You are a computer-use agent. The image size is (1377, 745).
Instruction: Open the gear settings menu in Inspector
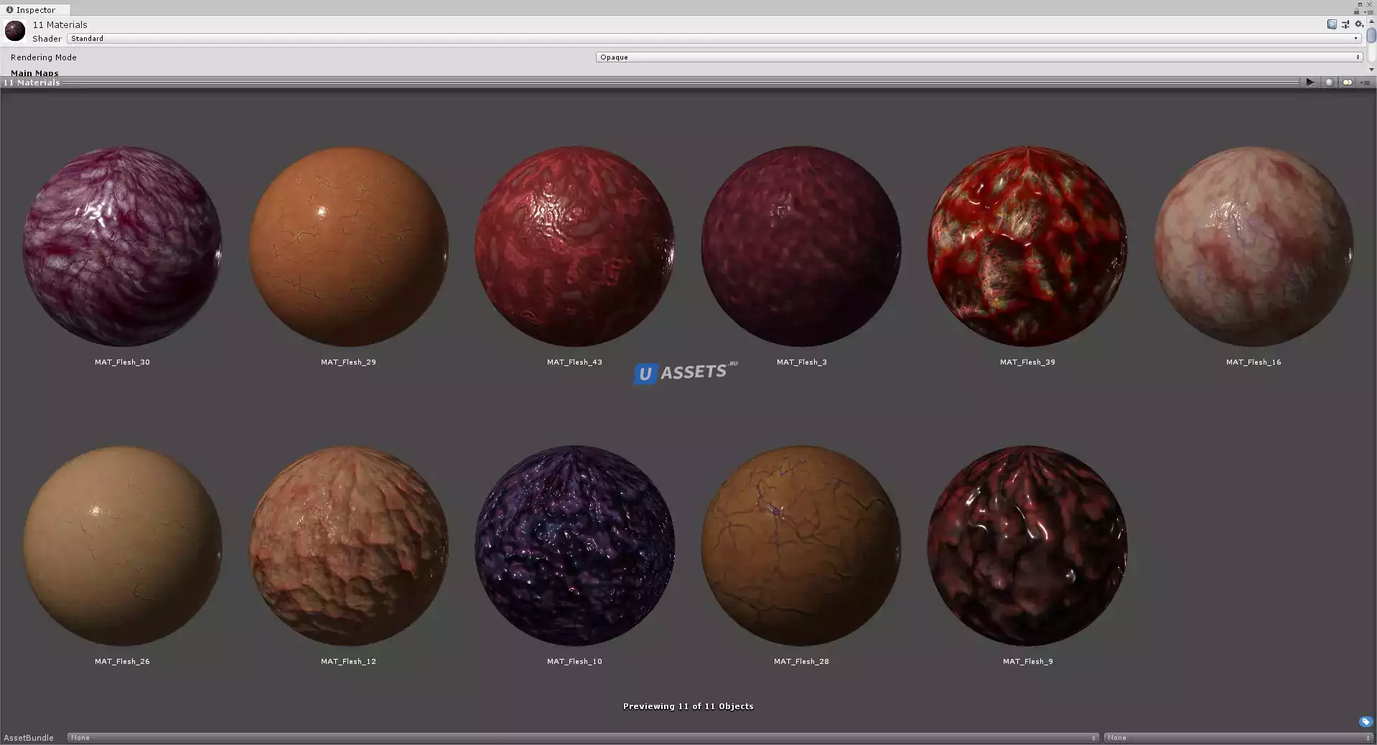click(x=1359, y=24)
